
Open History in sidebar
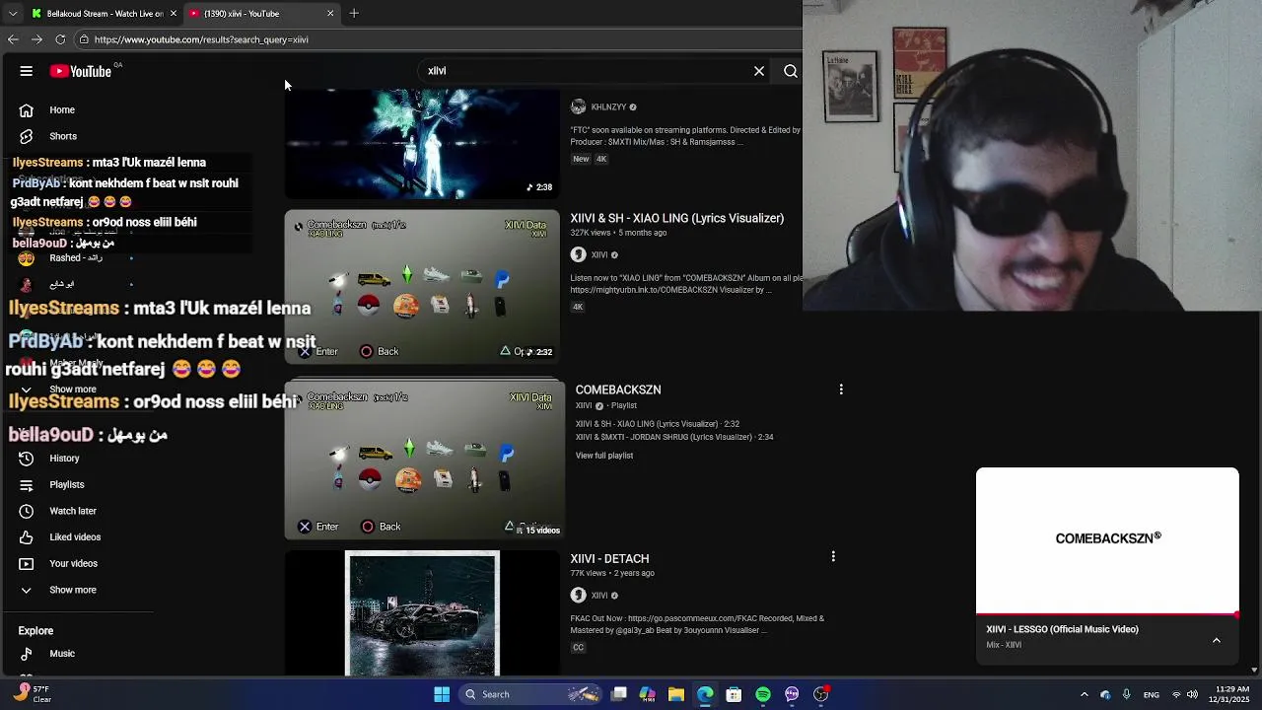tap(64, 459)
